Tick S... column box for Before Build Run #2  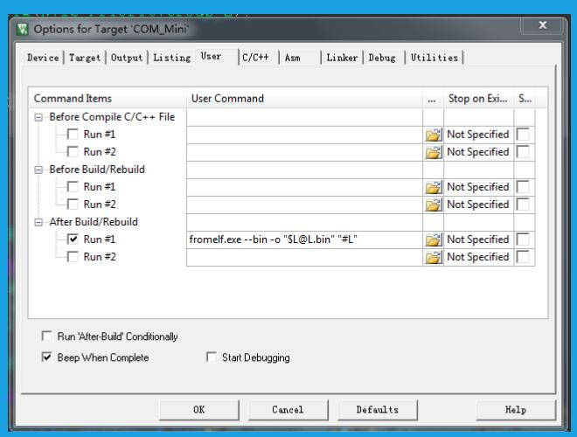pos(523,205)
